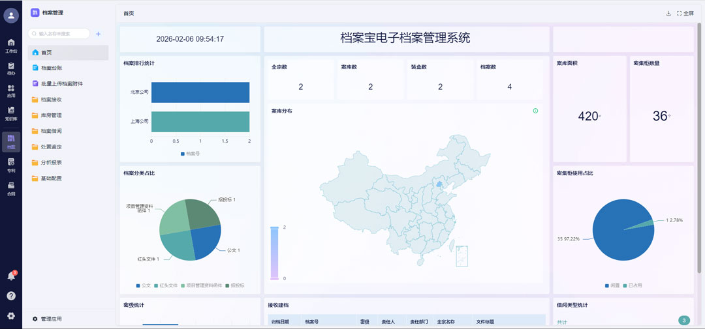Click the info icon in 案库分布 panel
The width and height of the screenshot is (705, 329).
(535, 111)
